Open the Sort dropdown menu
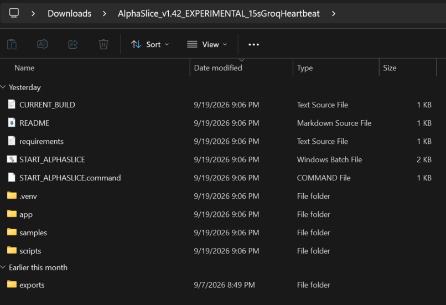The height and width of the screenshot is (305, 446). pos(150,44)
